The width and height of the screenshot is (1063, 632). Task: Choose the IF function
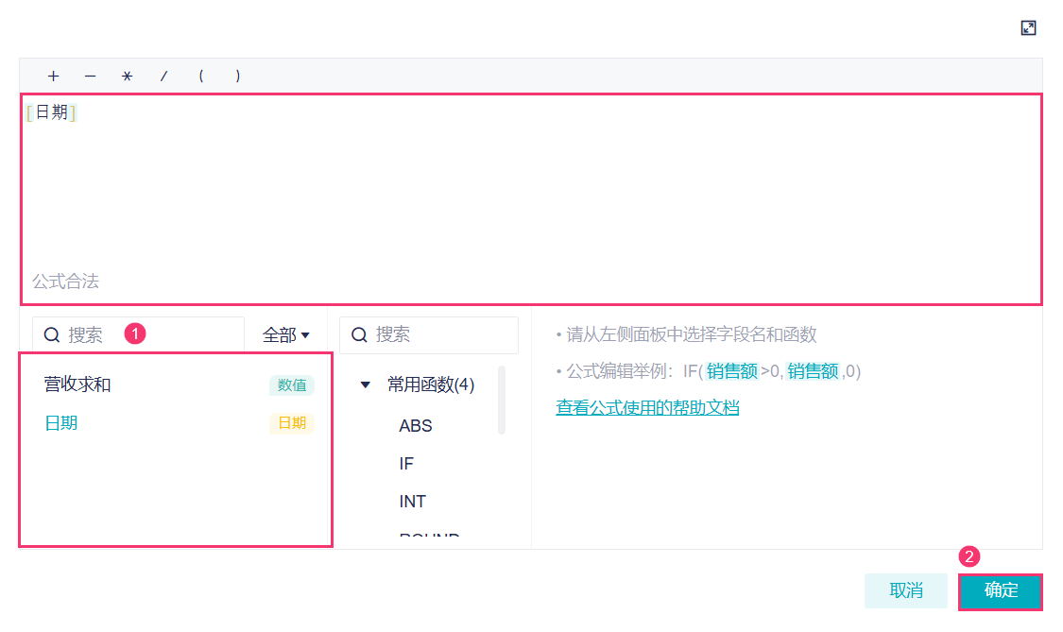(x=406, y=464)
